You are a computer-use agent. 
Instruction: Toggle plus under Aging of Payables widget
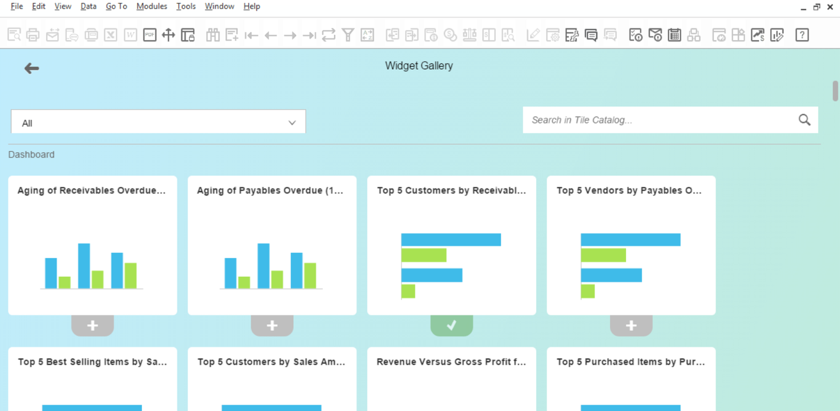point(272,325)
